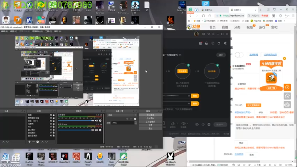Open the 编辑 menu in OBS
297x167 pixels.
[4, 31]
